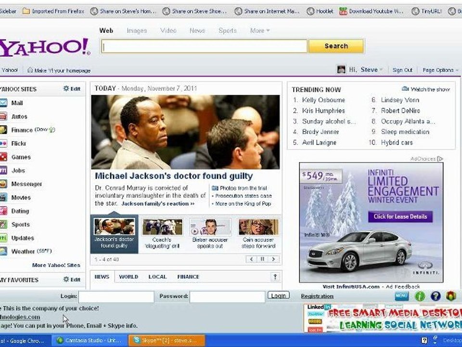Pause the Today story slideshow
Viewport: 462px width, 347px height.
[262, 259]
